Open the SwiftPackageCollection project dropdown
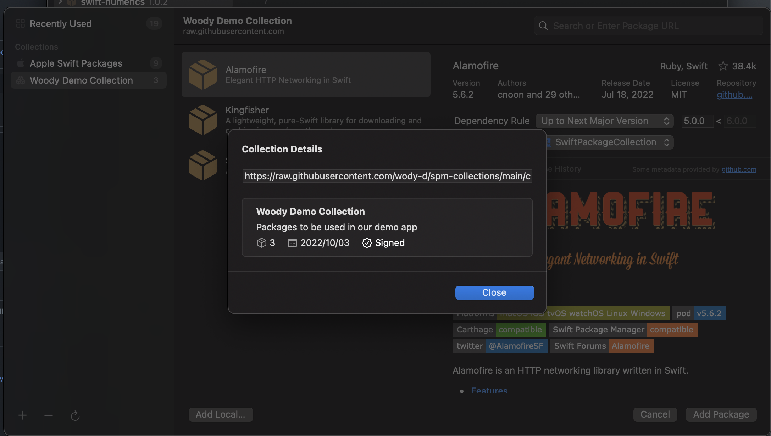Viewport: 771px width, 436px height. click(609, 142)
